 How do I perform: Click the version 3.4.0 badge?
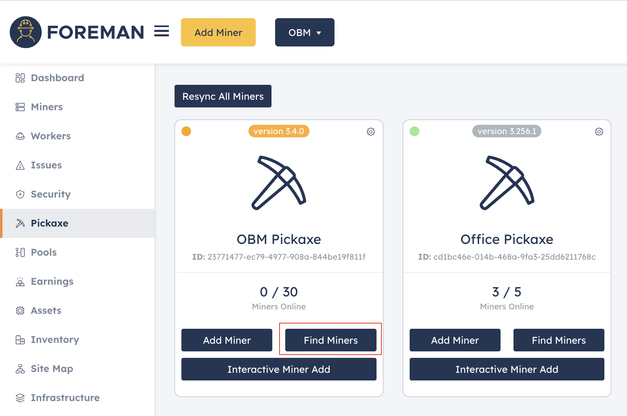point(279,131)
